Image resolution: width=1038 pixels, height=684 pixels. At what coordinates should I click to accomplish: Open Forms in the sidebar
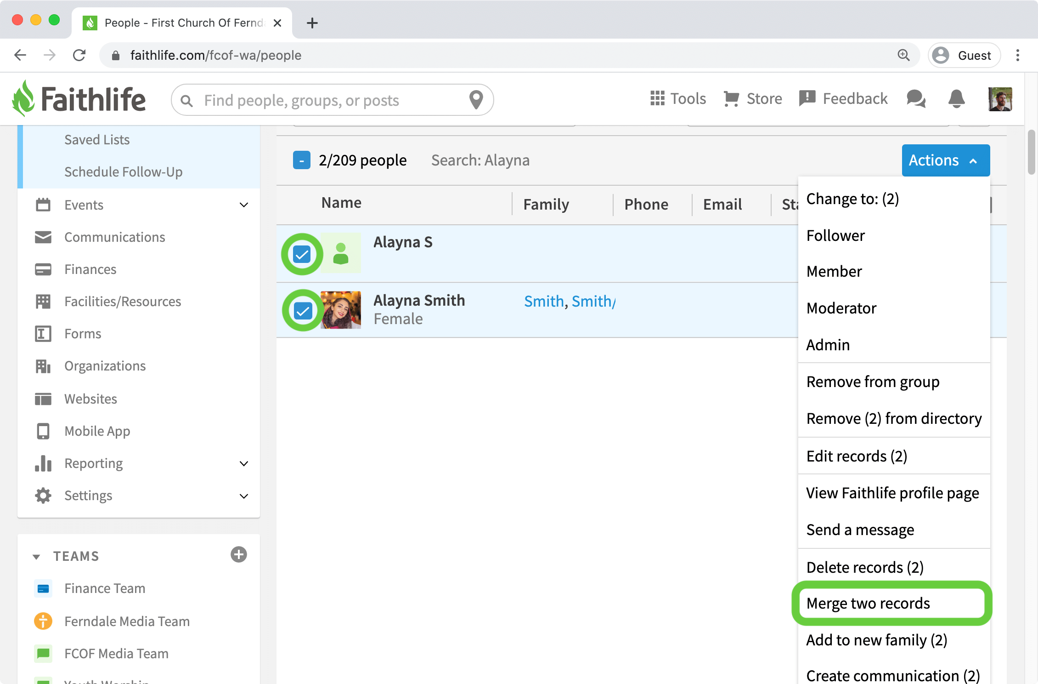tap(83, 333)
